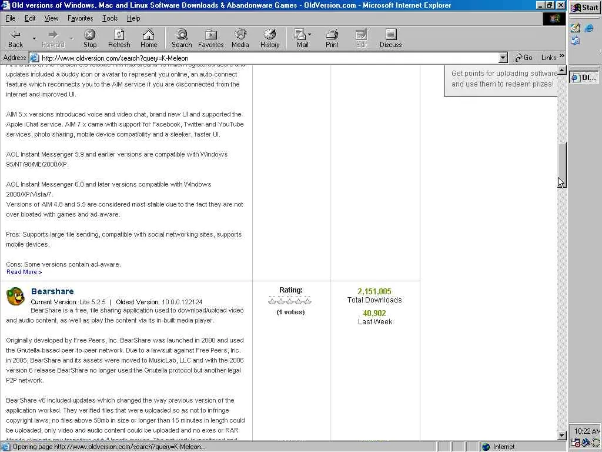602x452 pixels.
Task: Click the page scrollbar down arrow
Action: [562, 436]
